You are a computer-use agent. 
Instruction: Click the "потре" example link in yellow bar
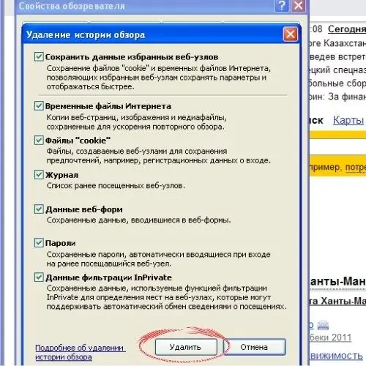coord(356,168)
